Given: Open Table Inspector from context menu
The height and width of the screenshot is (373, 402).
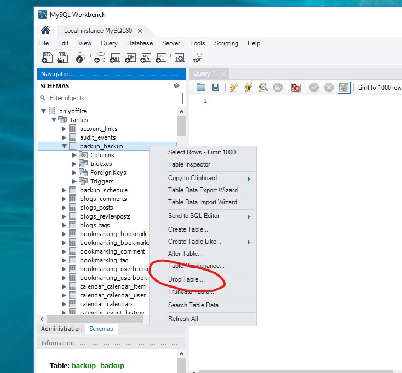Looking at the screenshot, I should (x=203, y=164).
